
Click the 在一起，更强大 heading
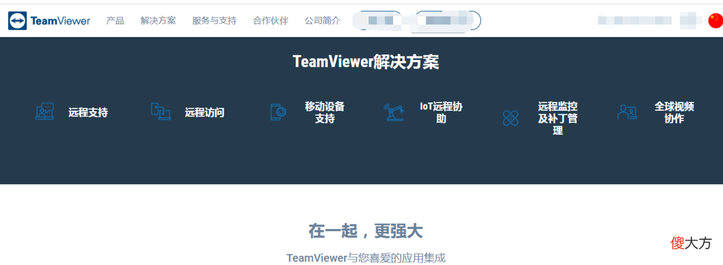366,231
